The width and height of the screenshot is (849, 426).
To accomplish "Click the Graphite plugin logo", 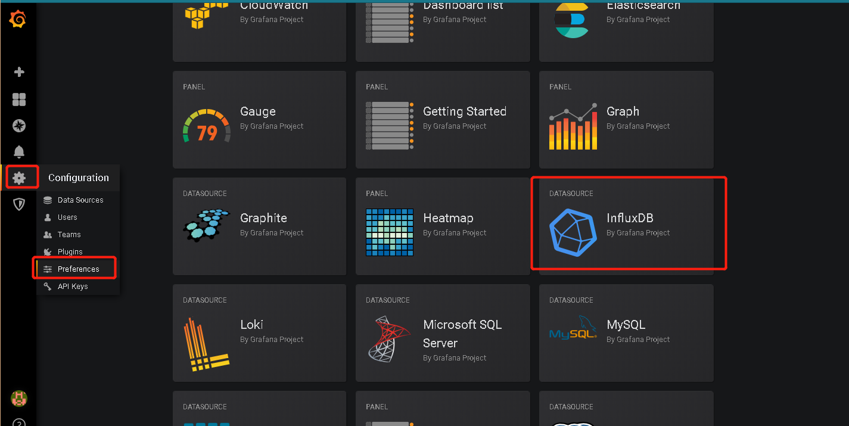I will tap(207, 225).
